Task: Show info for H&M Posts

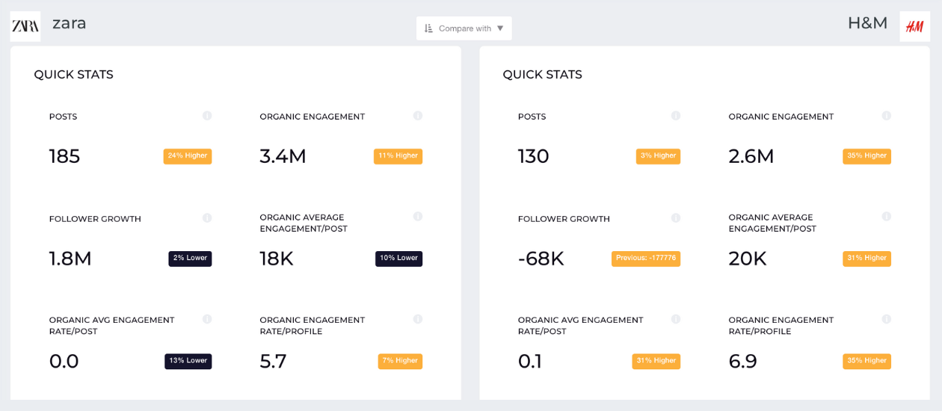Action: tap(676, 116)
